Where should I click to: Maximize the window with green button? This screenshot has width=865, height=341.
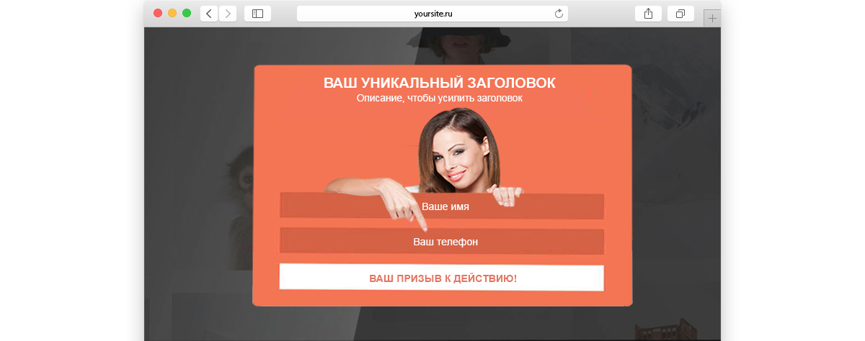pos(187,13)
